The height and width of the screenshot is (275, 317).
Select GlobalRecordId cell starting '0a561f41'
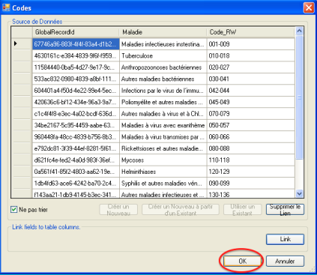pyautogui.click(x=76, y=172)
